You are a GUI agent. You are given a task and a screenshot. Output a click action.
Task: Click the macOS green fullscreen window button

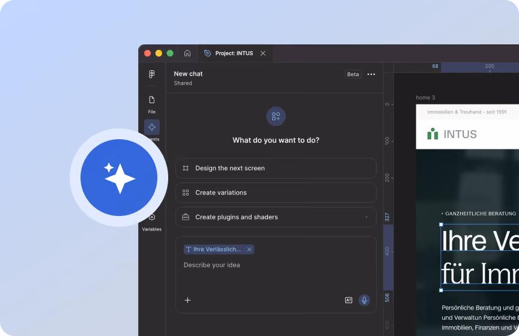[170, 53]
